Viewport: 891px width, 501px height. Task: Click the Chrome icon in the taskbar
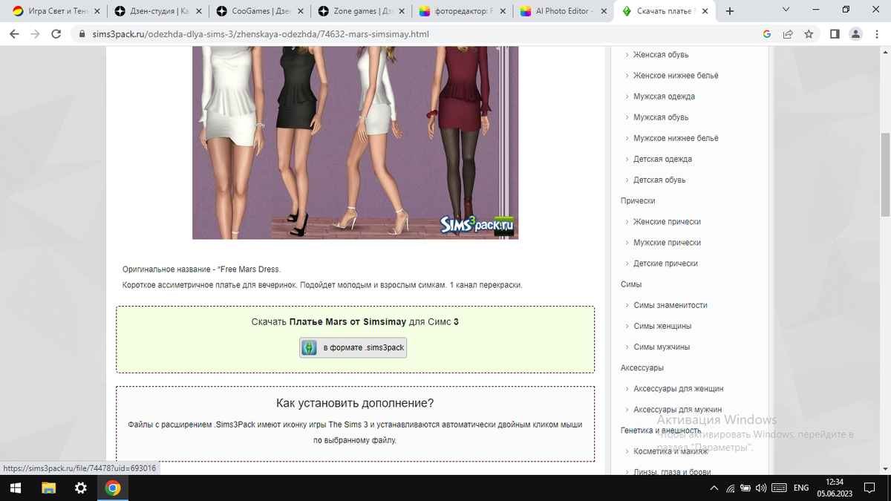pos(113,488)
